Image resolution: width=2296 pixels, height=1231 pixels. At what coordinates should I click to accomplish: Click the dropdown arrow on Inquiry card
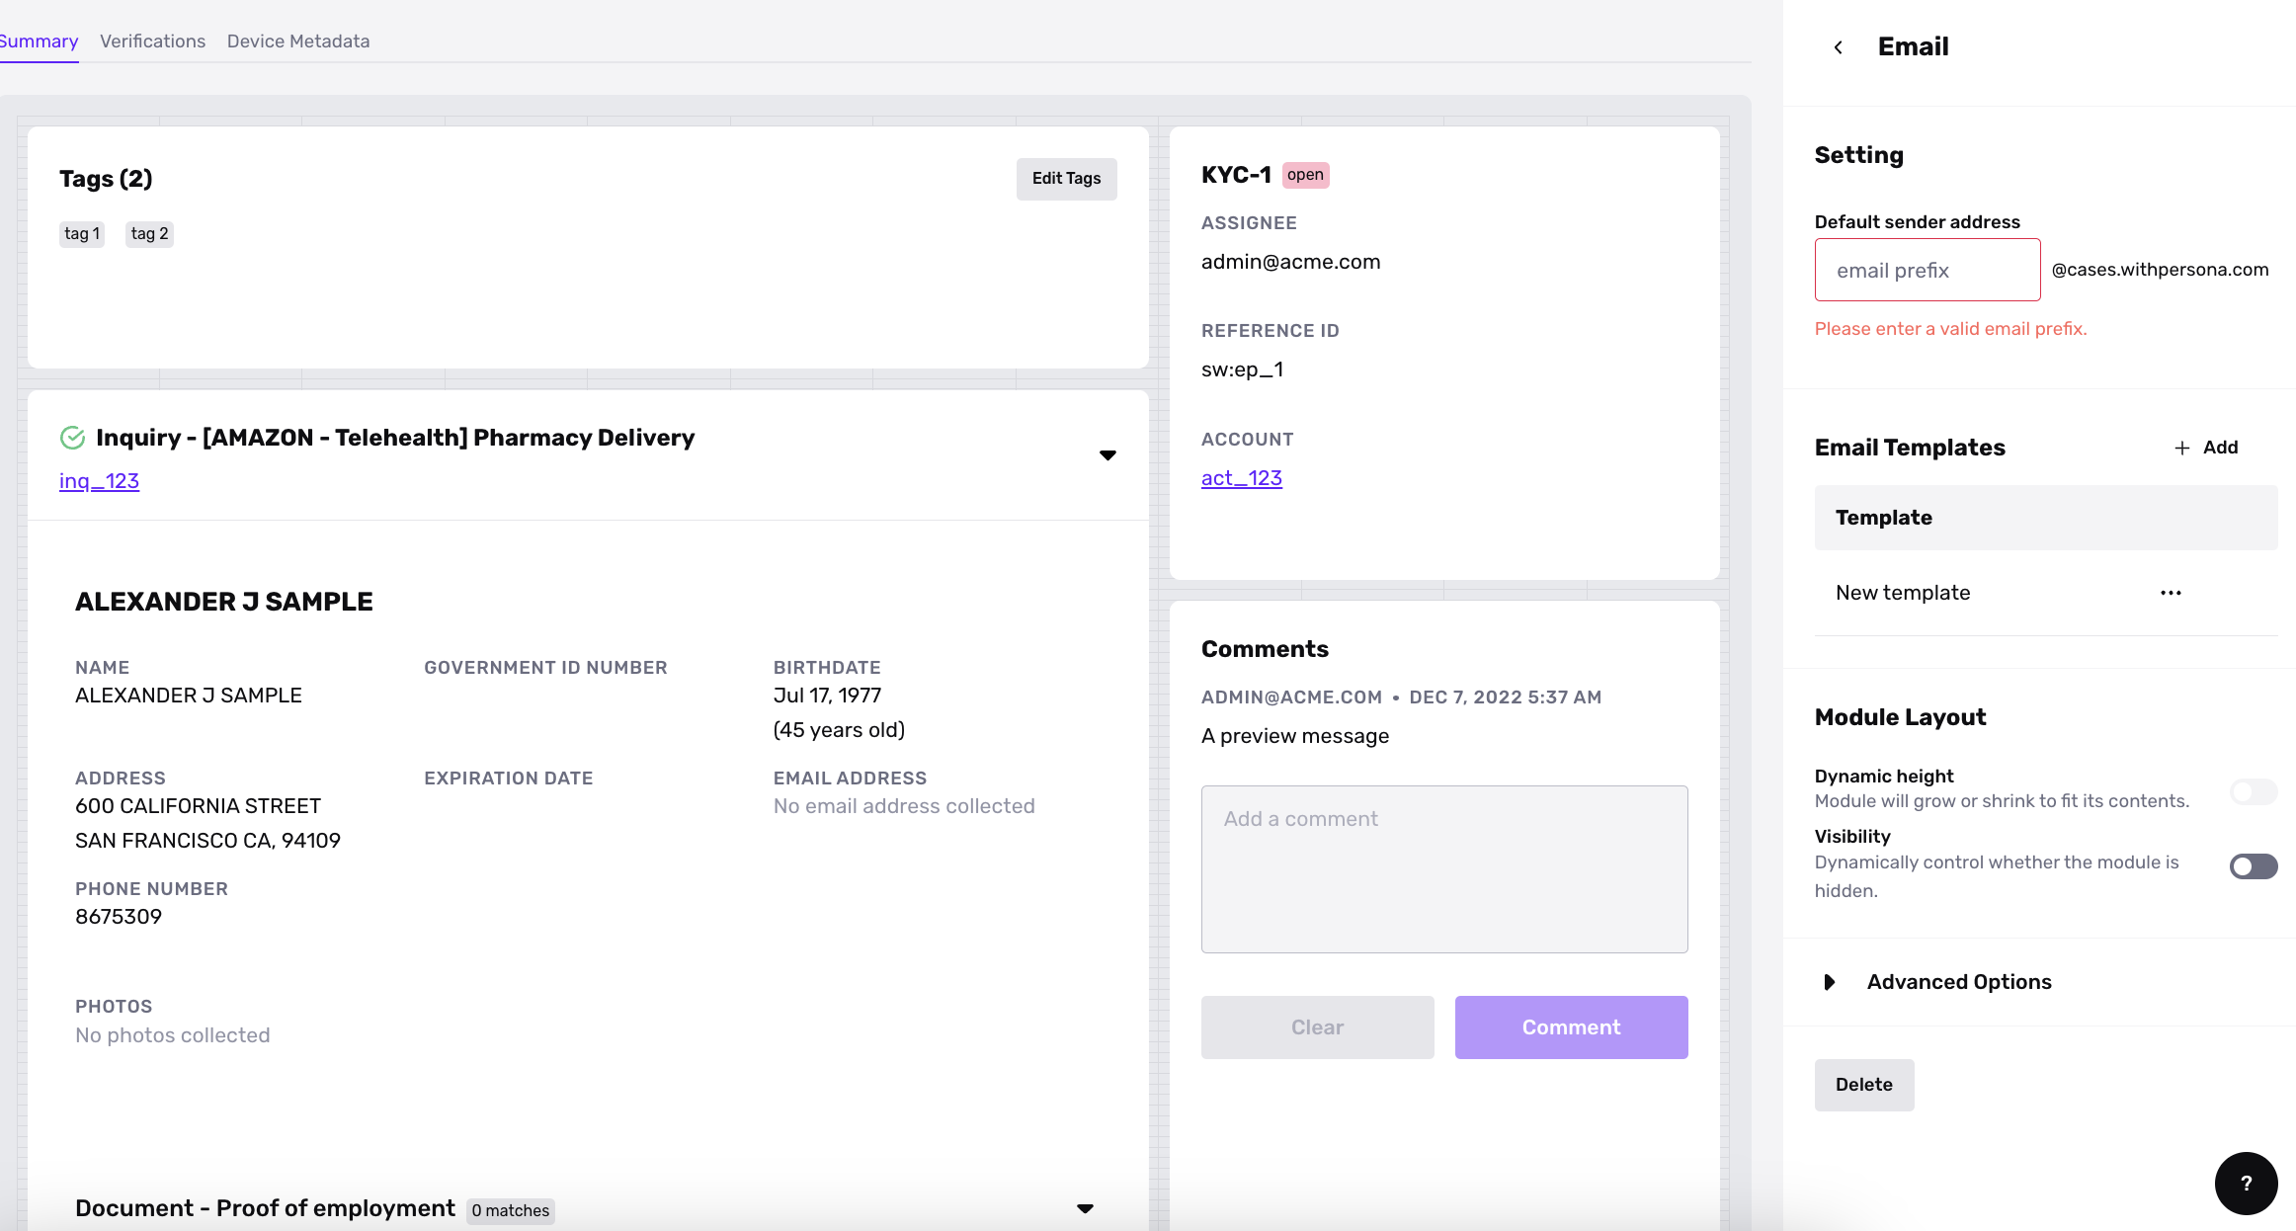[x=1108, y=453]
